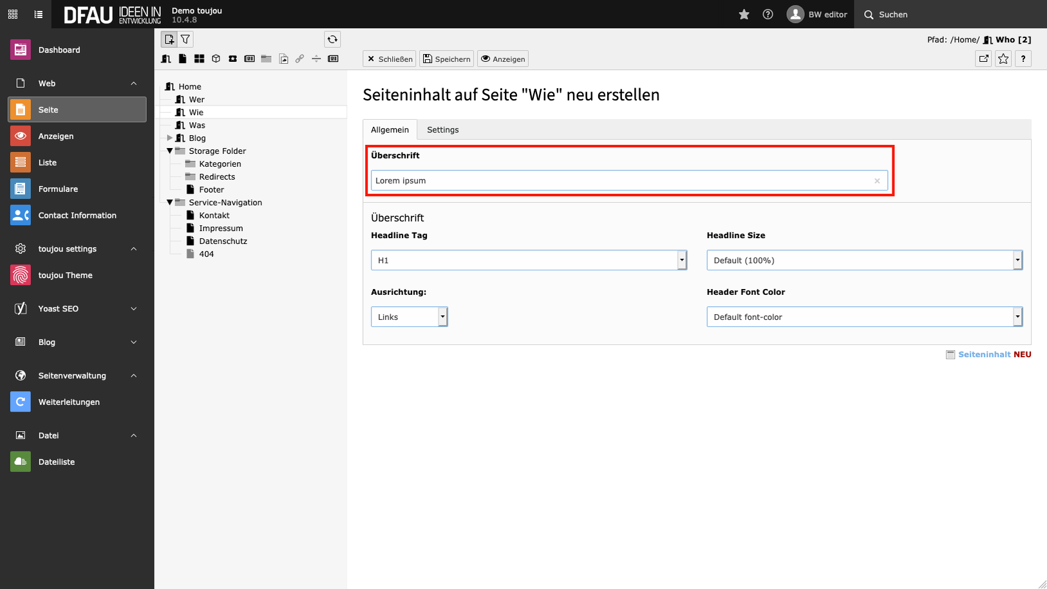Open the Header Font Color dropdown
This screenshot has width=1047, height=589.
pyautogui.click(x=864, y=317)
